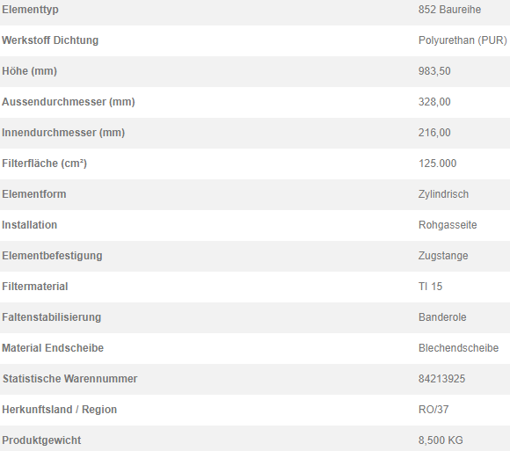
Task: Click the Blechendscheibe value
Action: point(458,348)
